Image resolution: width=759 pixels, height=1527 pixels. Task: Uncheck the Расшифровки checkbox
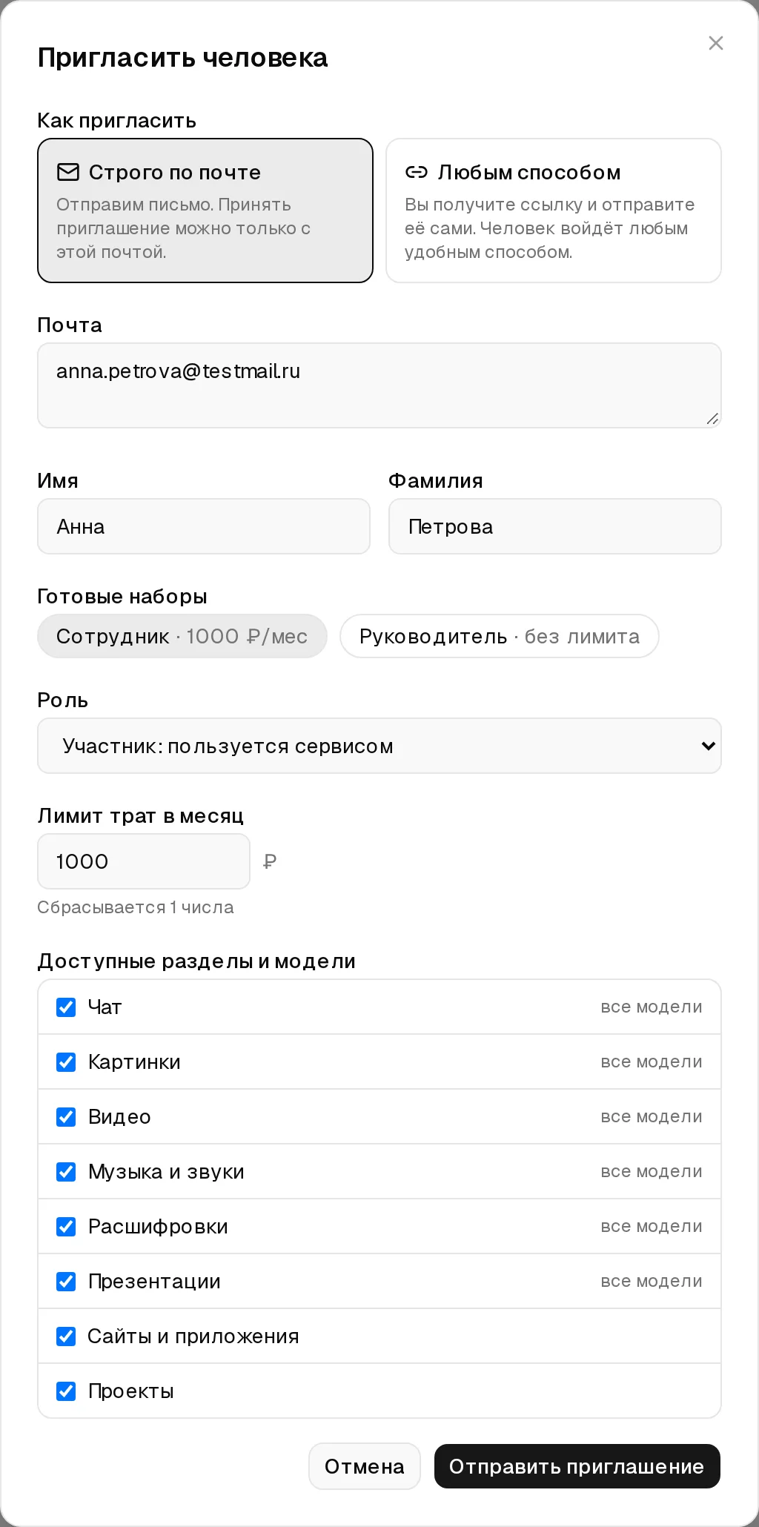(x=66, y=1227)
